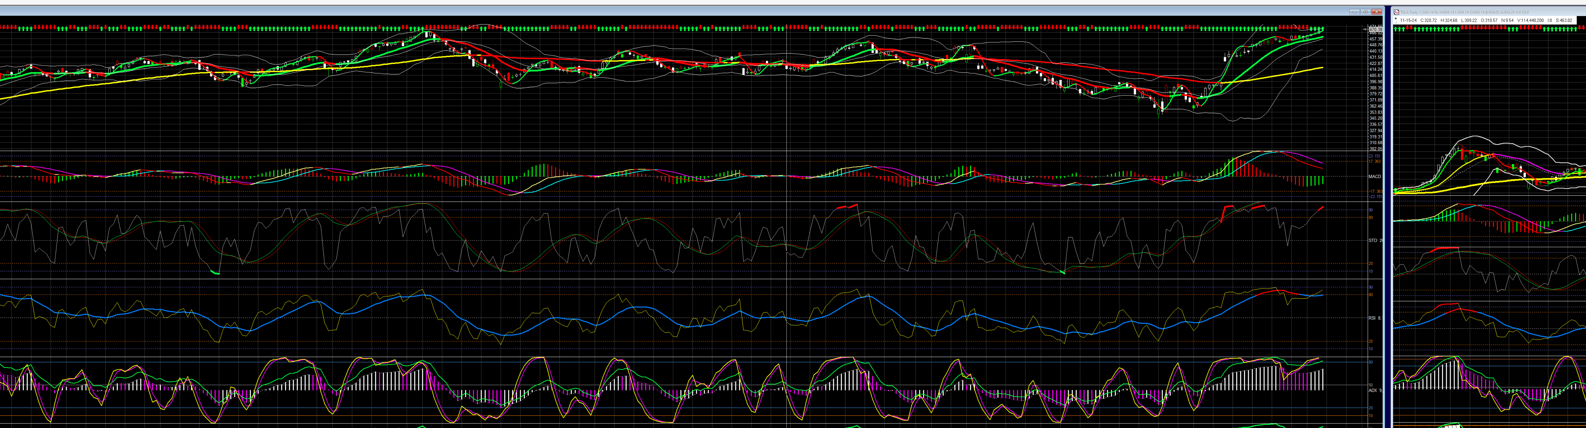
Task: Click the arrow pointer beside the 470.38 price
Action: [x=1365, y=29]
